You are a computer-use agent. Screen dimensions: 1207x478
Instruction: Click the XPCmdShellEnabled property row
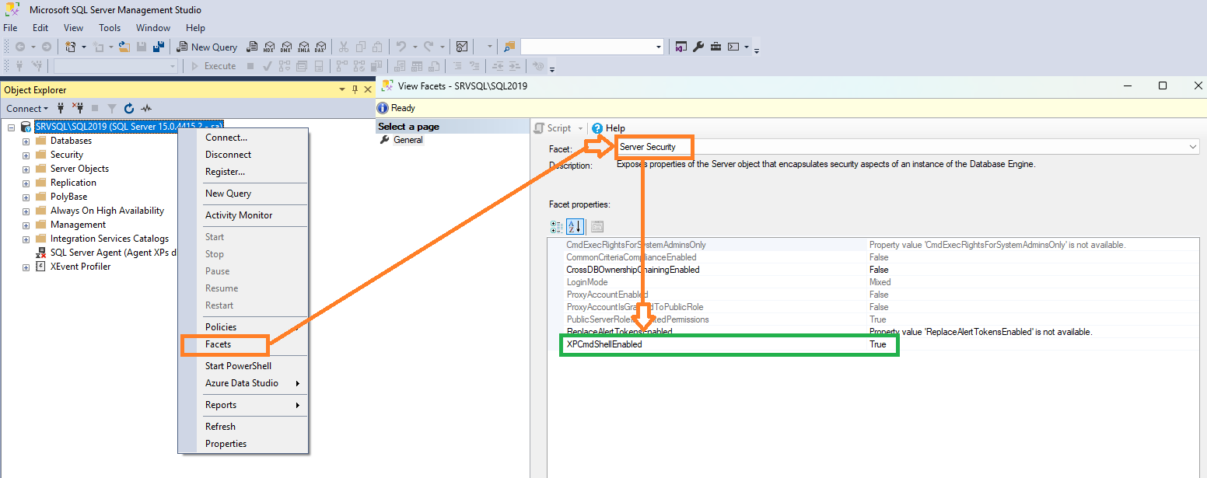873,344
